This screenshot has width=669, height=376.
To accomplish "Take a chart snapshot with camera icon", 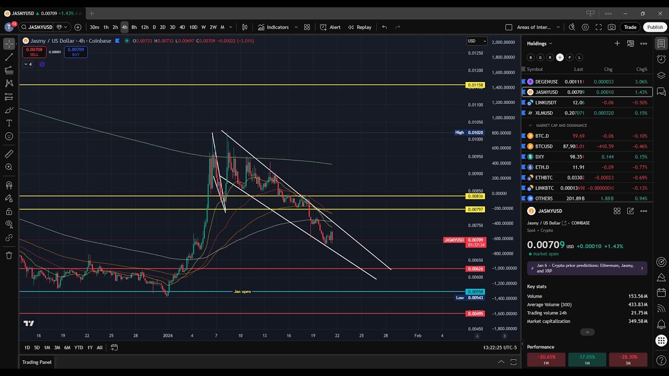I will [x=612, y=27].
